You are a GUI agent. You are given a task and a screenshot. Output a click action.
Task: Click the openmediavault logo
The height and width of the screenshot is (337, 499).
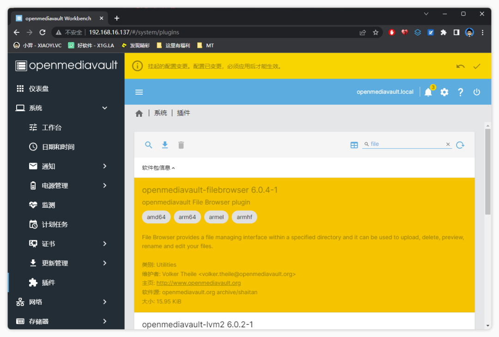tap(66, 66)
